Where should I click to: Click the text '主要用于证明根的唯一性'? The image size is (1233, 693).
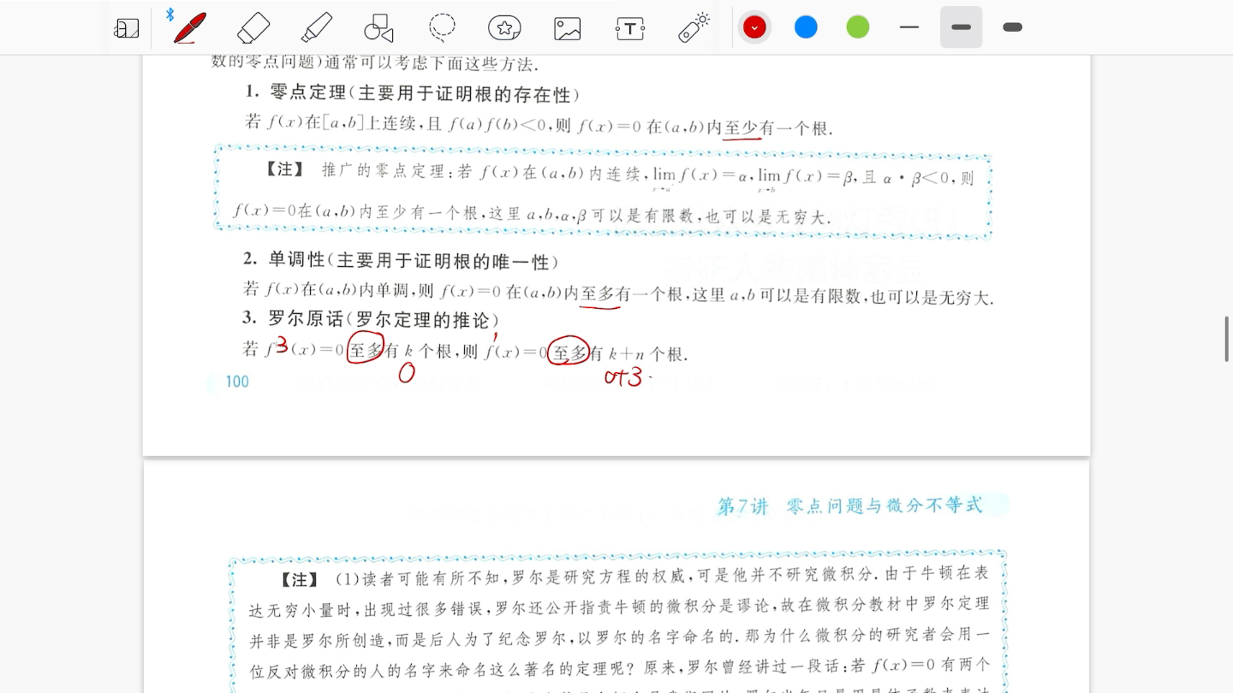pos(443,261)
